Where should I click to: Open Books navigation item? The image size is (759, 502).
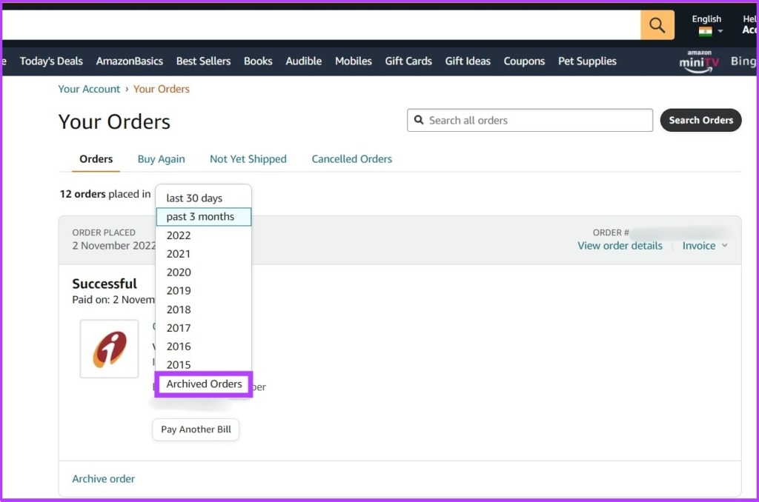click(258, 61)
